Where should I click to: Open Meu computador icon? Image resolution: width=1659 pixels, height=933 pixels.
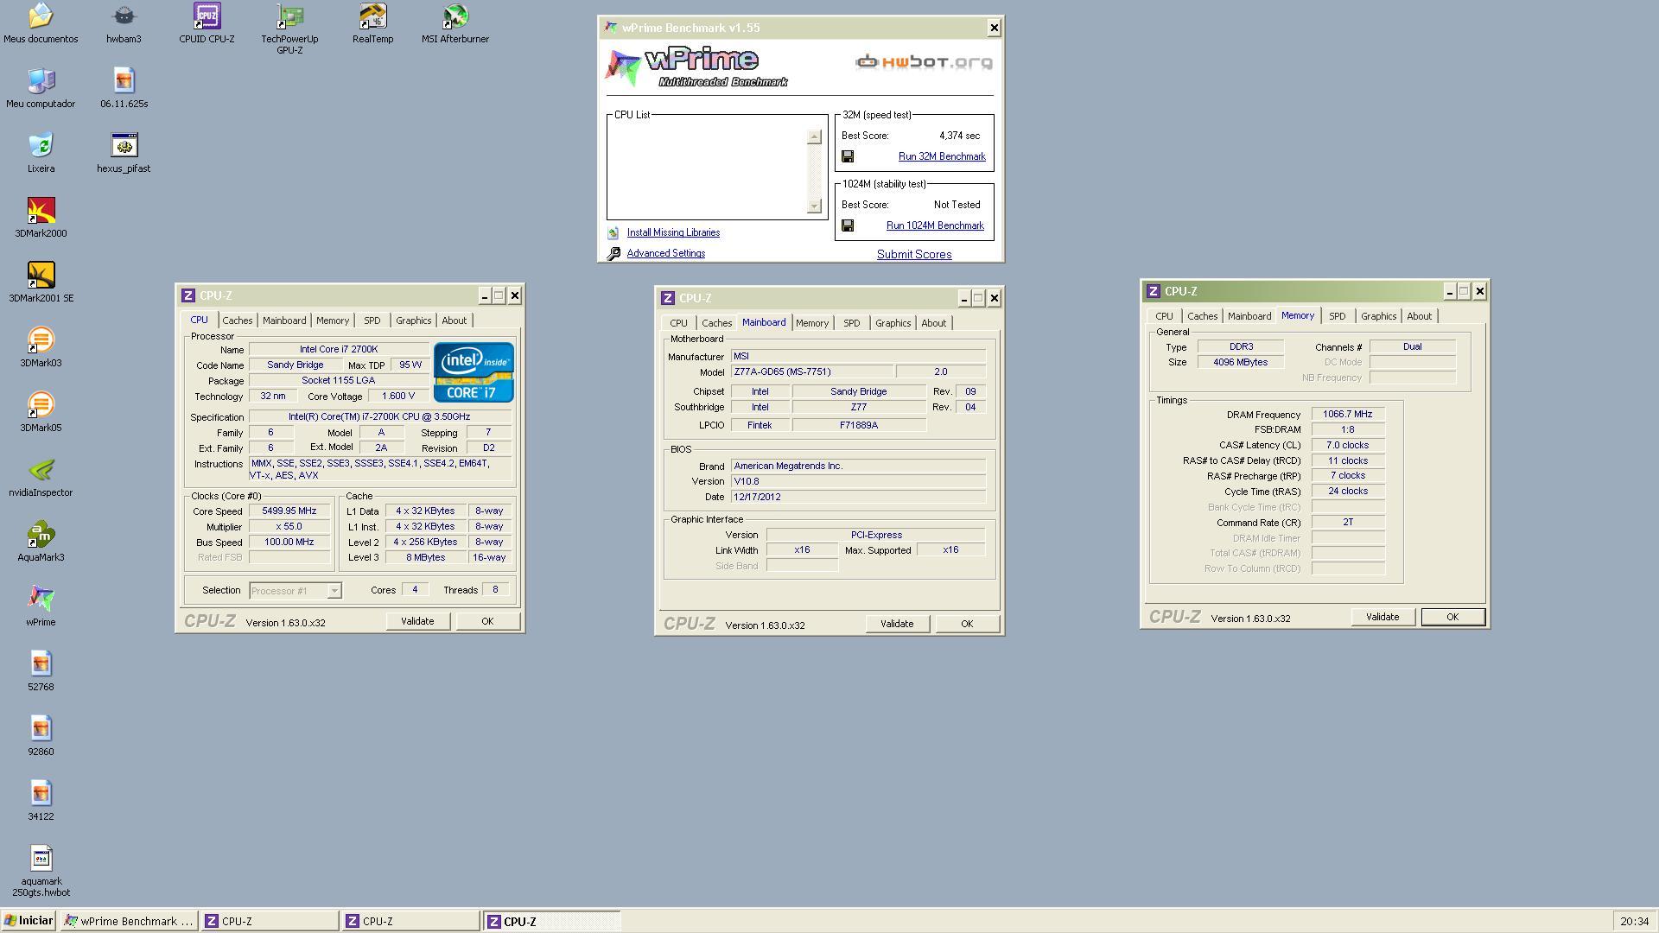[41, 88]
